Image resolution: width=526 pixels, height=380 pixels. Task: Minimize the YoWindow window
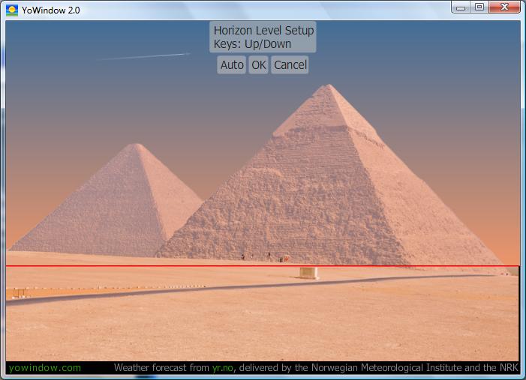tap(461, 7)
